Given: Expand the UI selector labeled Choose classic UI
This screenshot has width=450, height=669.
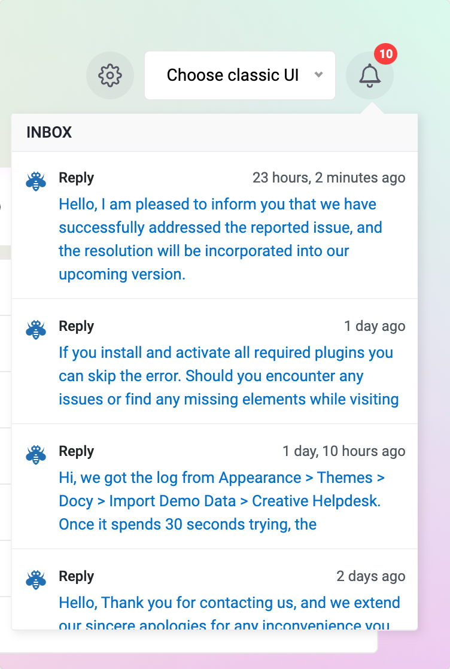Looking at the screenshot, I should click(x=239, y=75).
